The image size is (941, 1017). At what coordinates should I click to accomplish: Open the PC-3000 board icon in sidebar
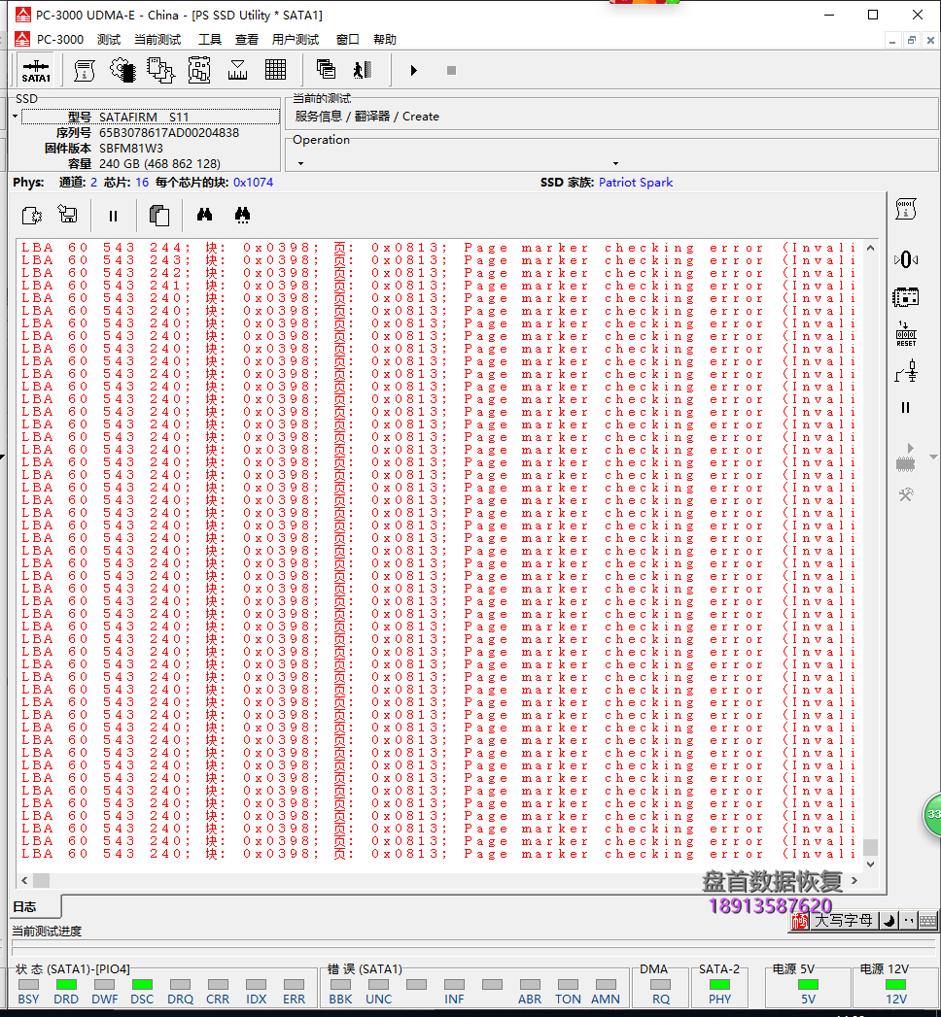coord(905,297)
